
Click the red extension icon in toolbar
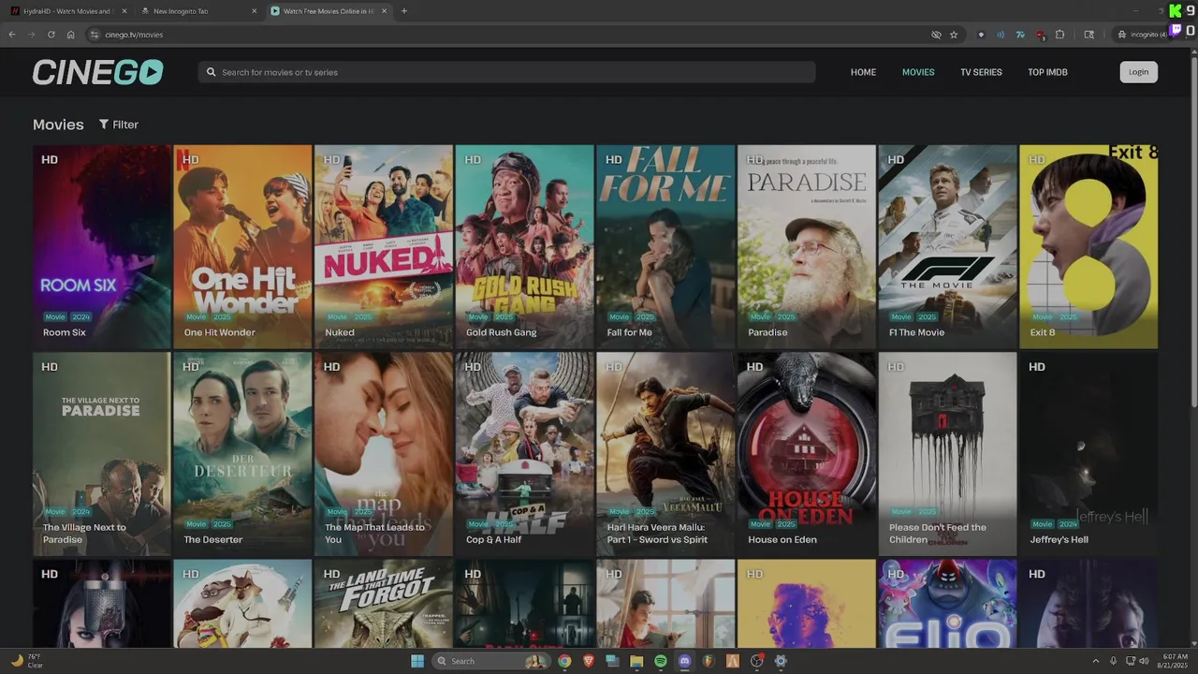tap(1040, 35)
